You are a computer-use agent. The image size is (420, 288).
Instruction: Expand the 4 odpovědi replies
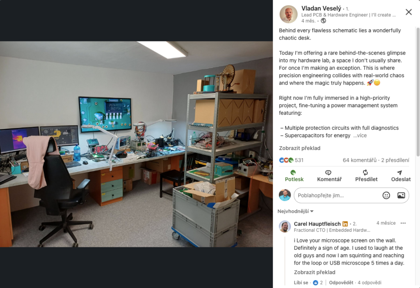pyautogui.click(x=370, y=282)
